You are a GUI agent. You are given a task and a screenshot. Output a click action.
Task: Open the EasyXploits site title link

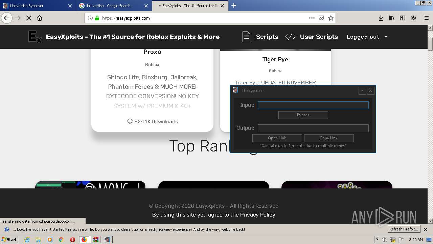[x=133, y=37]
